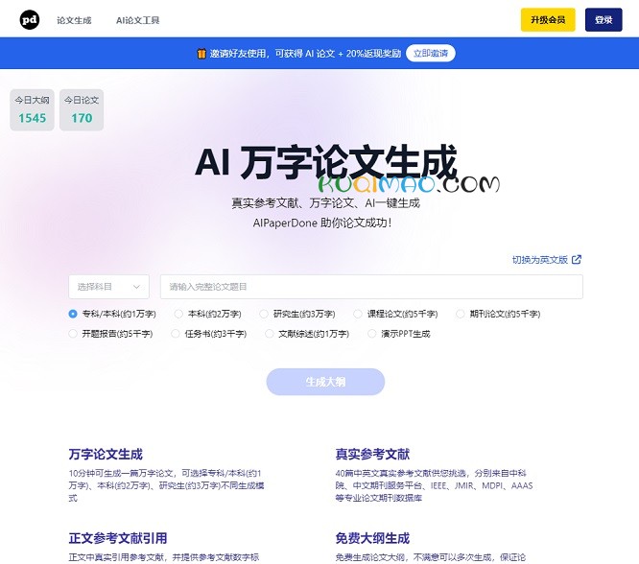Focus the 请输入完整论文题目 input field

tap(371, 287)
